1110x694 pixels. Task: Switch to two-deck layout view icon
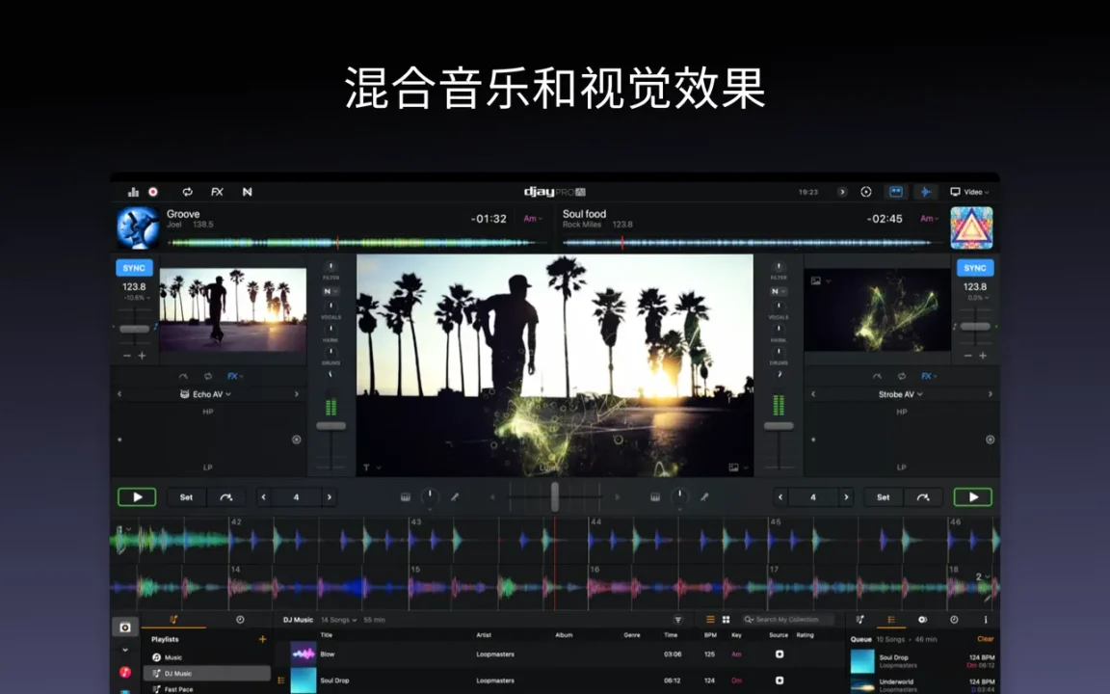896,192
